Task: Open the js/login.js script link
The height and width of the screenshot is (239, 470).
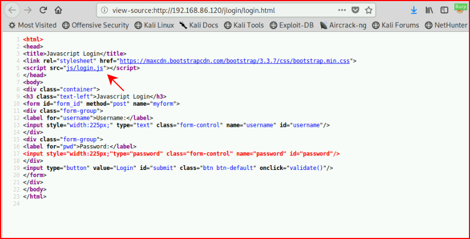Action: pyautogui.click(x=85, y=68)
